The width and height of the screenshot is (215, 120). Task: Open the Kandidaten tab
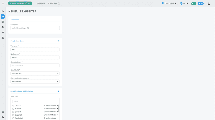pyautogui.click(x=53, y=4)
